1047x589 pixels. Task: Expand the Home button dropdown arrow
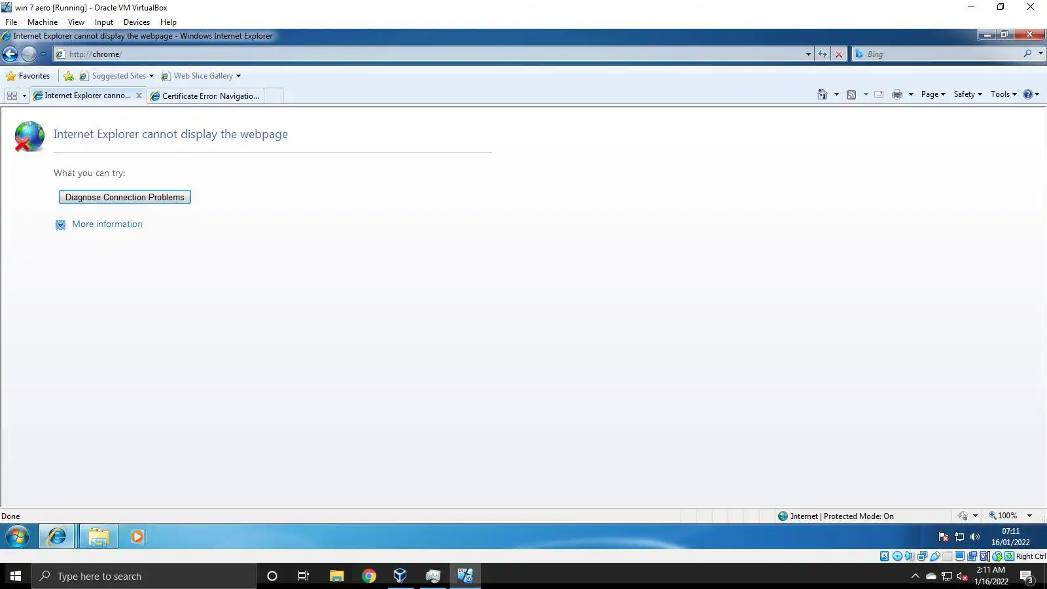836,94
